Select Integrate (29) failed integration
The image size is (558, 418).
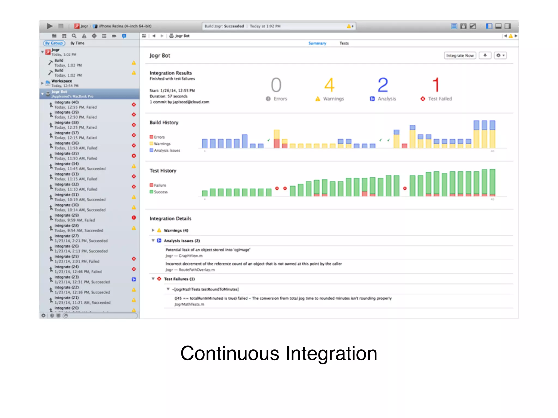tap(90, 218)
